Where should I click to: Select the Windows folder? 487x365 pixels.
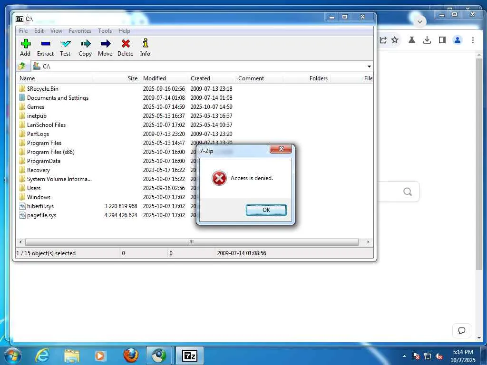coord(39,197)
